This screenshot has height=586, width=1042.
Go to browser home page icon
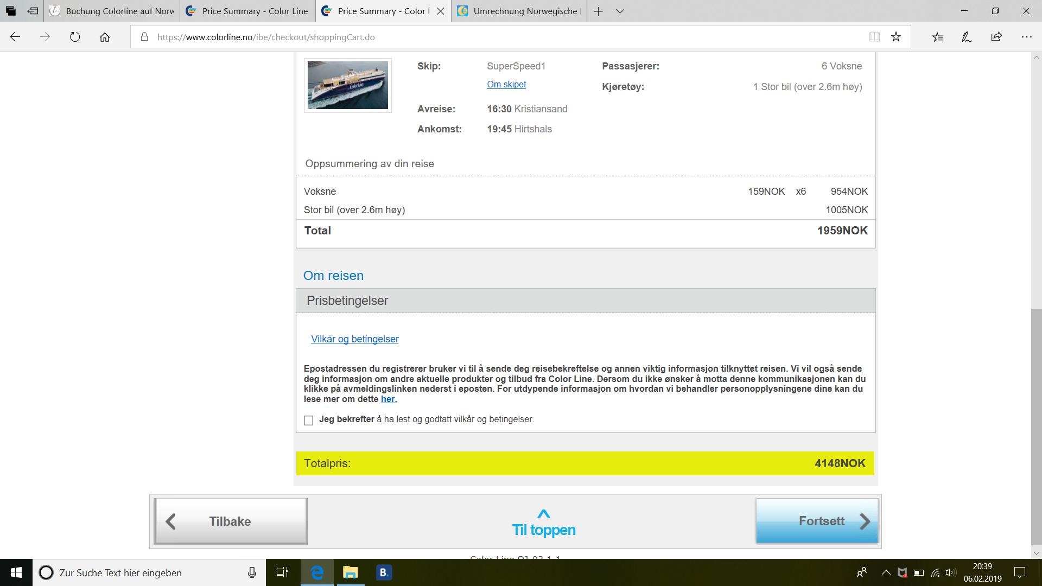point(105,37)
